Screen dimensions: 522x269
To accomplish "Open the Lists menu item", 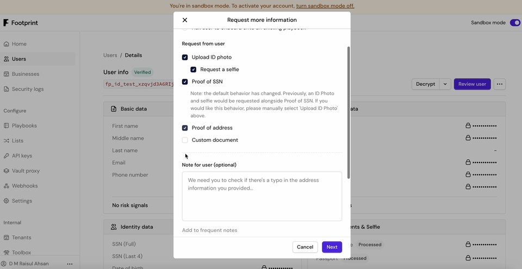I will pos(17,141).
